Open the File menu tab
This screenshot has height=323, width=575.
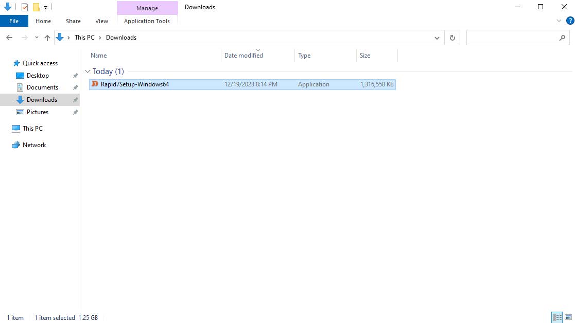click(14, 21)
